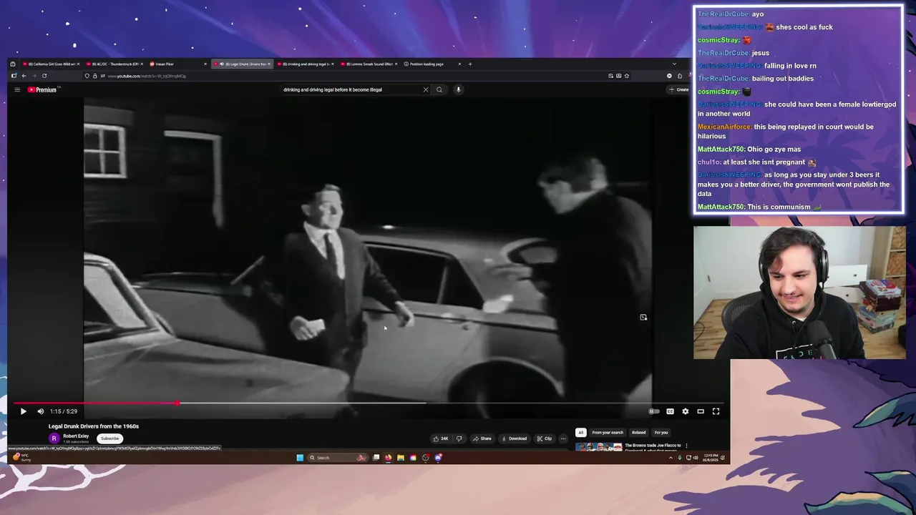Go to YouTube Premium home logo
This screenshot has width=916, height=515.
click(42, 89)
